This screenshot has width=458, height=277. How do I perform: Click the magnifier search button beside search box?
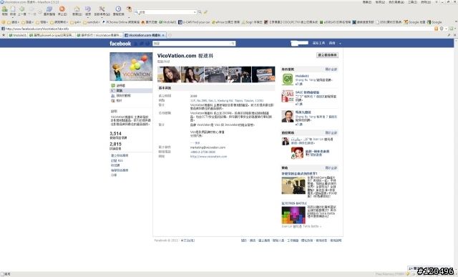pyautogui.click(x=200, y=12)
